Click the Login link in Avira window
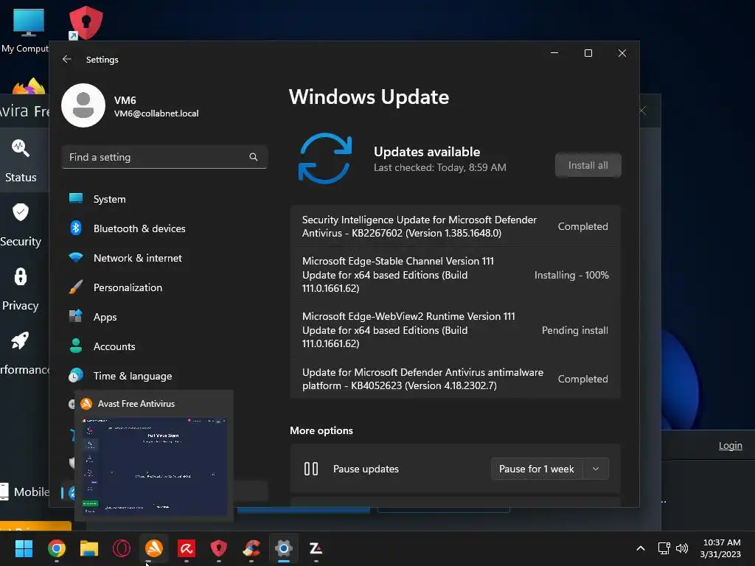Image resolution: width=755 pixels, height=566 pixels. (731, 446)
